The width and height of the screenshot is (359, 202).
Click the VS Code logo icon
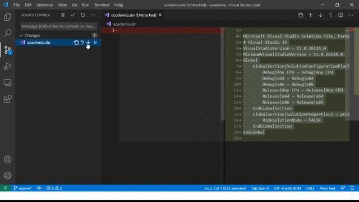click(6, 4)
